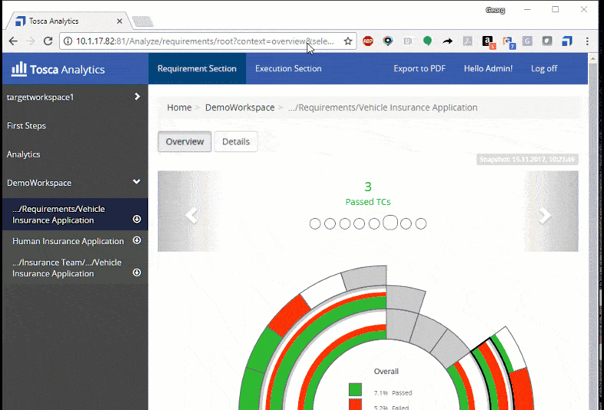The width and height of the screenshot is (604, 410).
Task: Open a new browser tab
Action: point(143,21)
